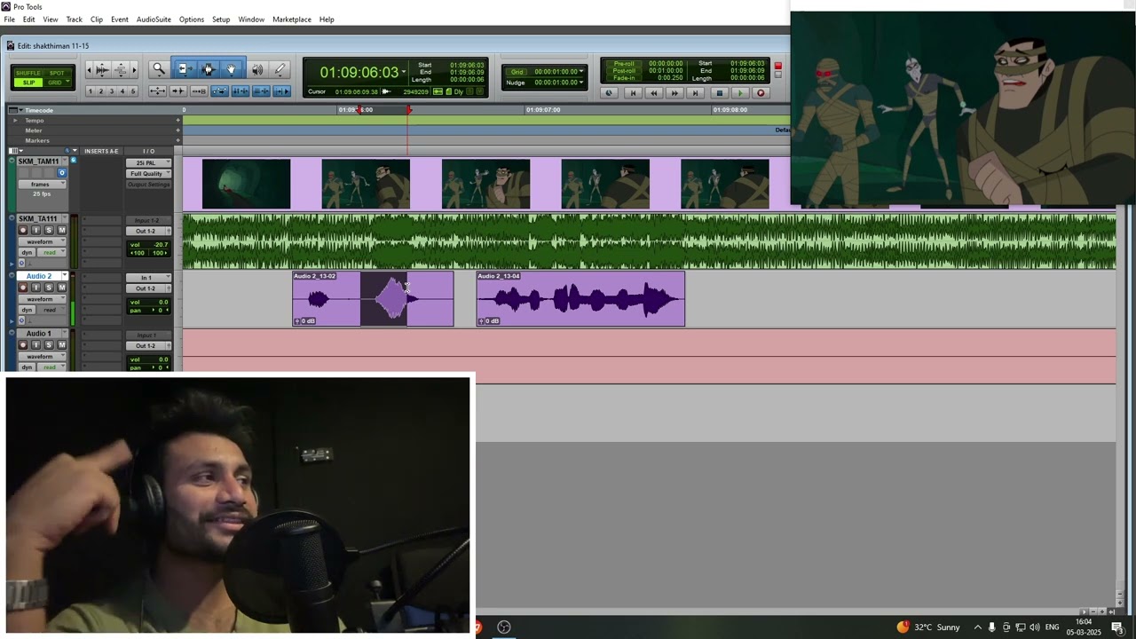Open the Marketplace menu
The height and width of the screenshot is (639, 1136).
click(x=292, y=20)
